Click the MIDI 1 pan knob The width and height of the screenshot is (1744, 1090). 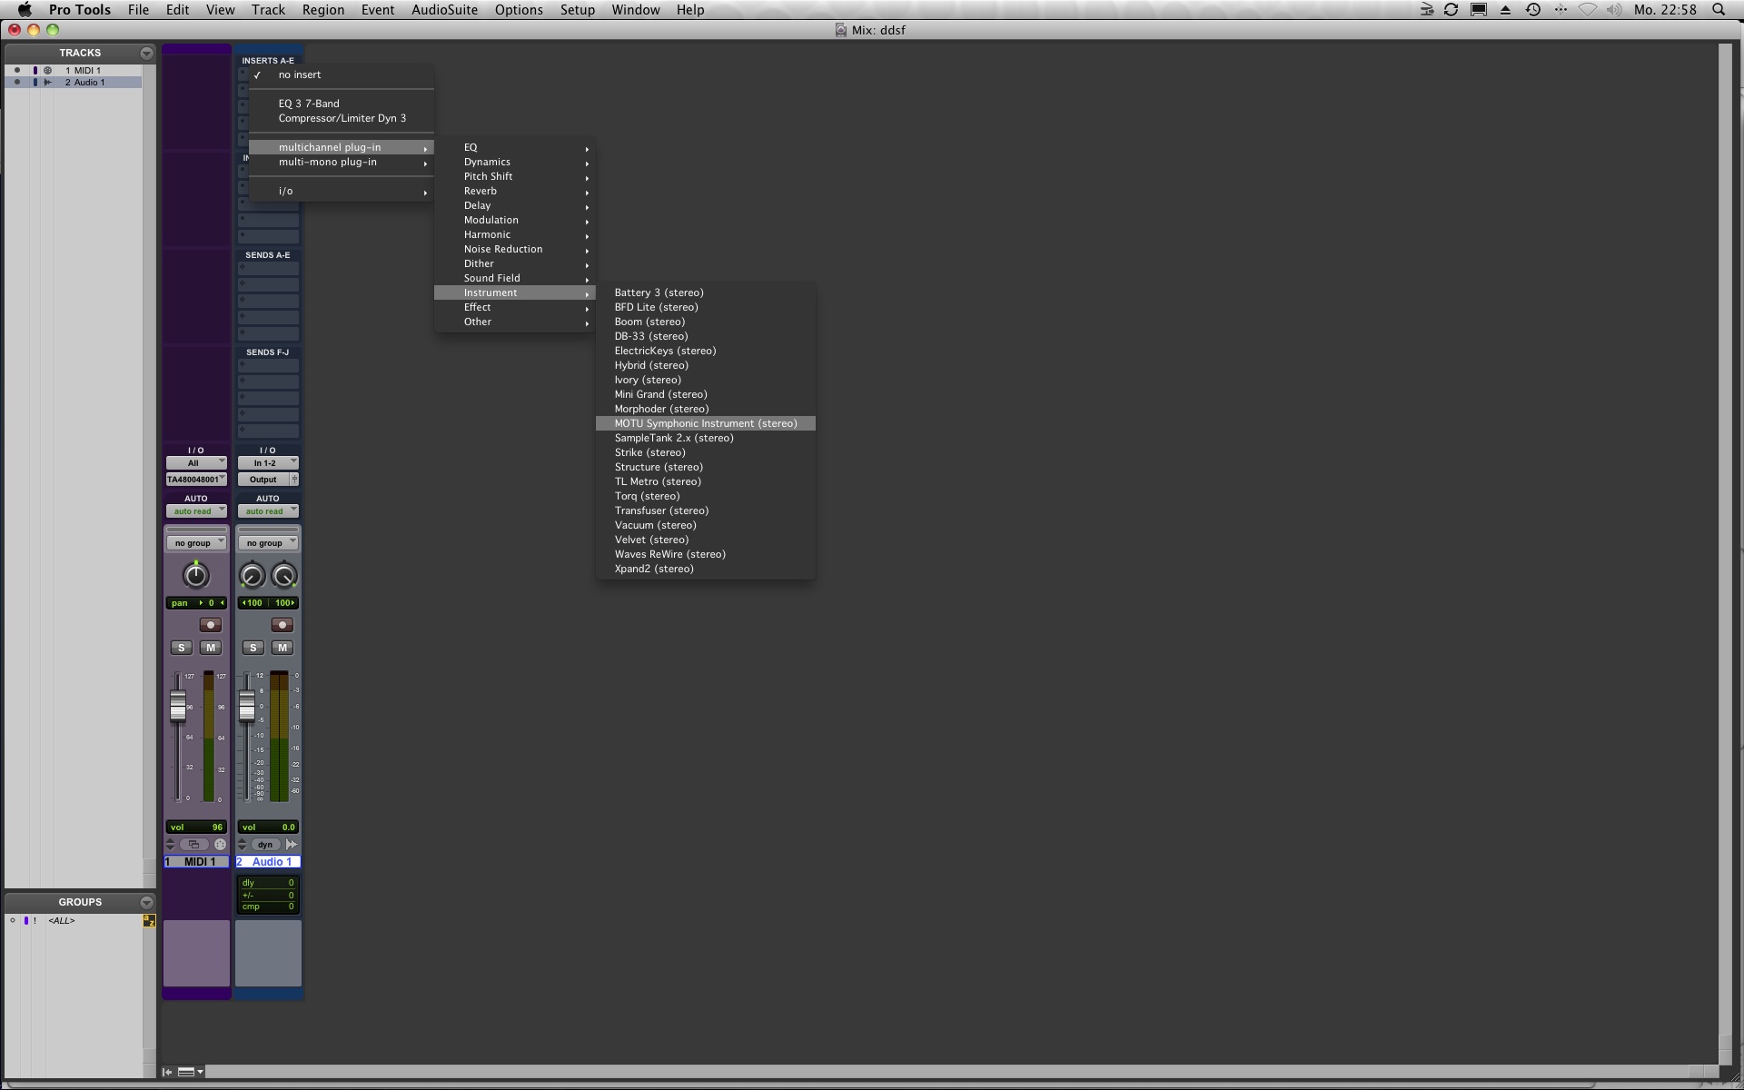point(195,575)
